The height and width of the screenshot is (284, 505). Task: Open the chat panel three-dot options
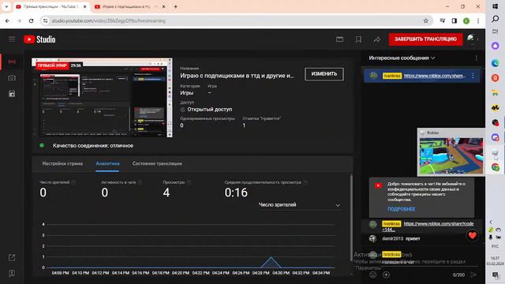[477, 58]
